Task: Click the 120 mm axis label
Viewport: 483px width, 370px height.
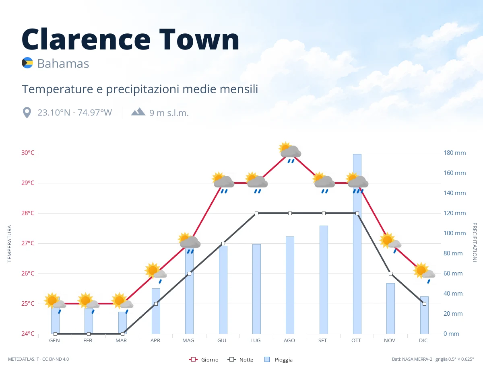Action: (x=455, y=213)
